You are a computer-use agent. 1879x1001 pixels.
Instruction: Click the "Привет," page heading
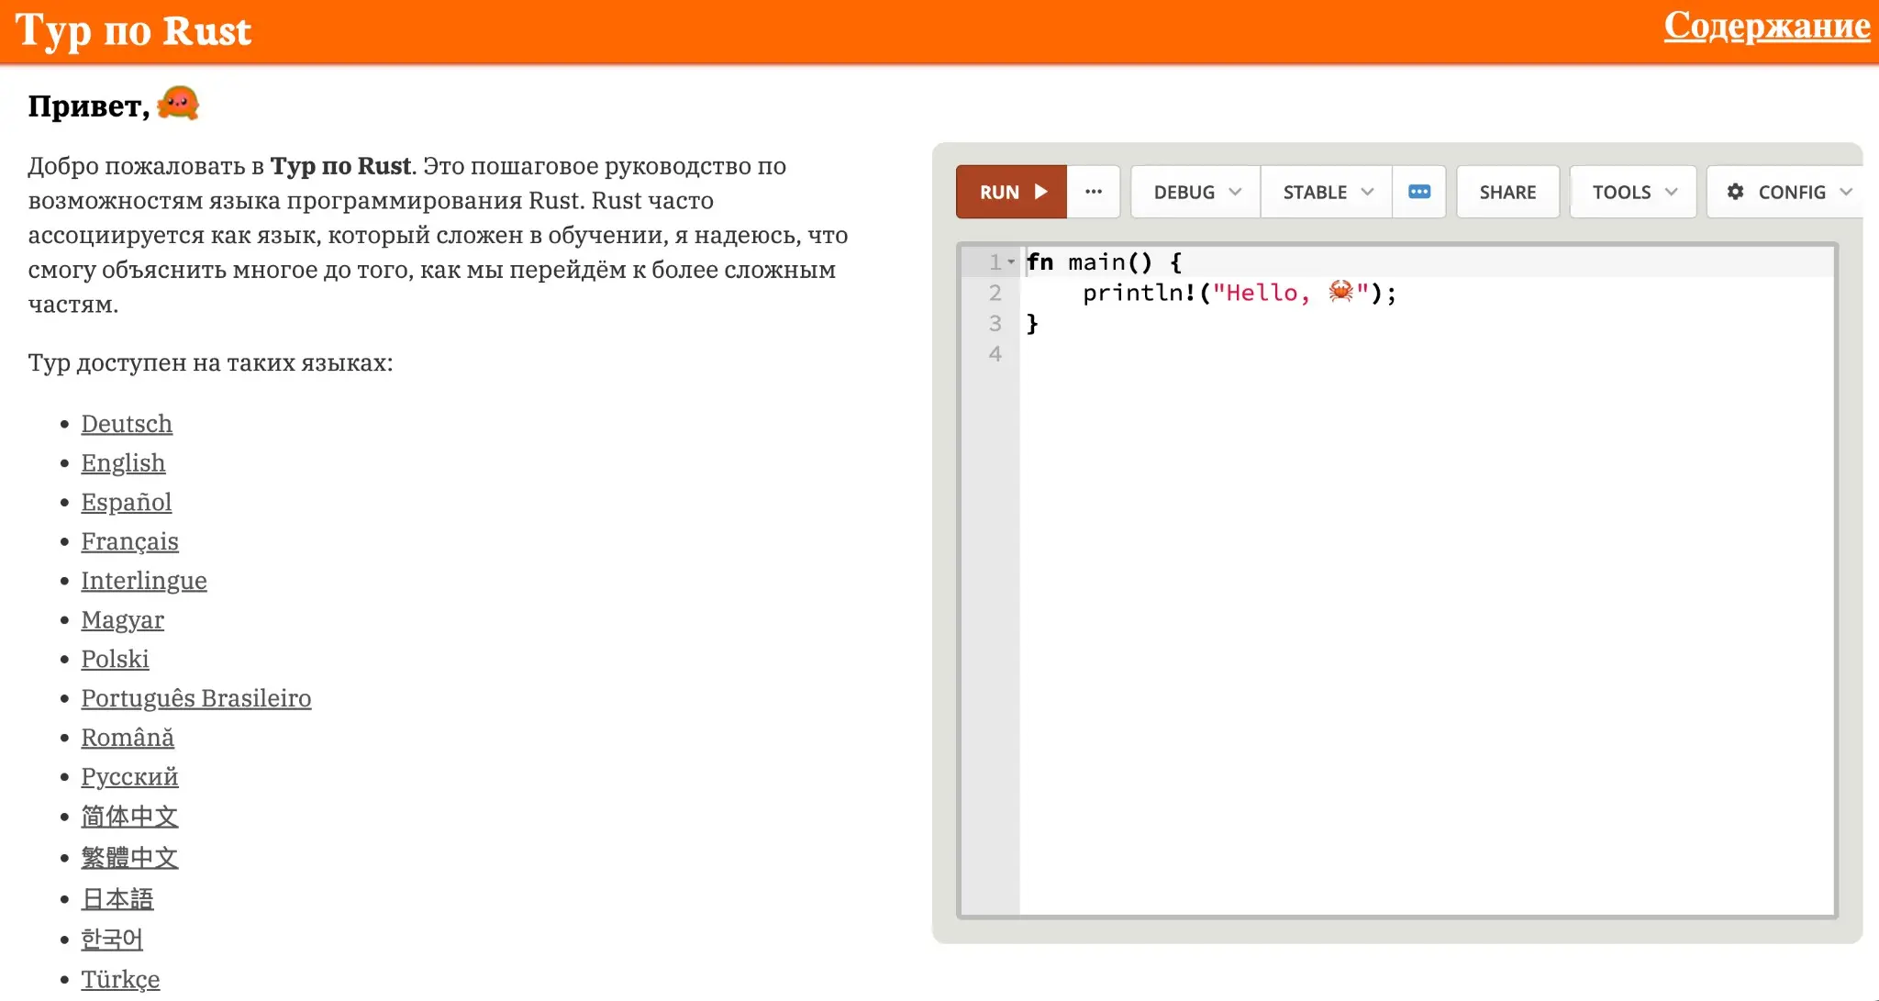(89, 106)
